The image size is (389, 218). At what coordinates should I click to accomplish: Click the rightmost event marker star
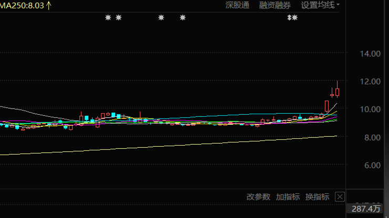(295, 18)
